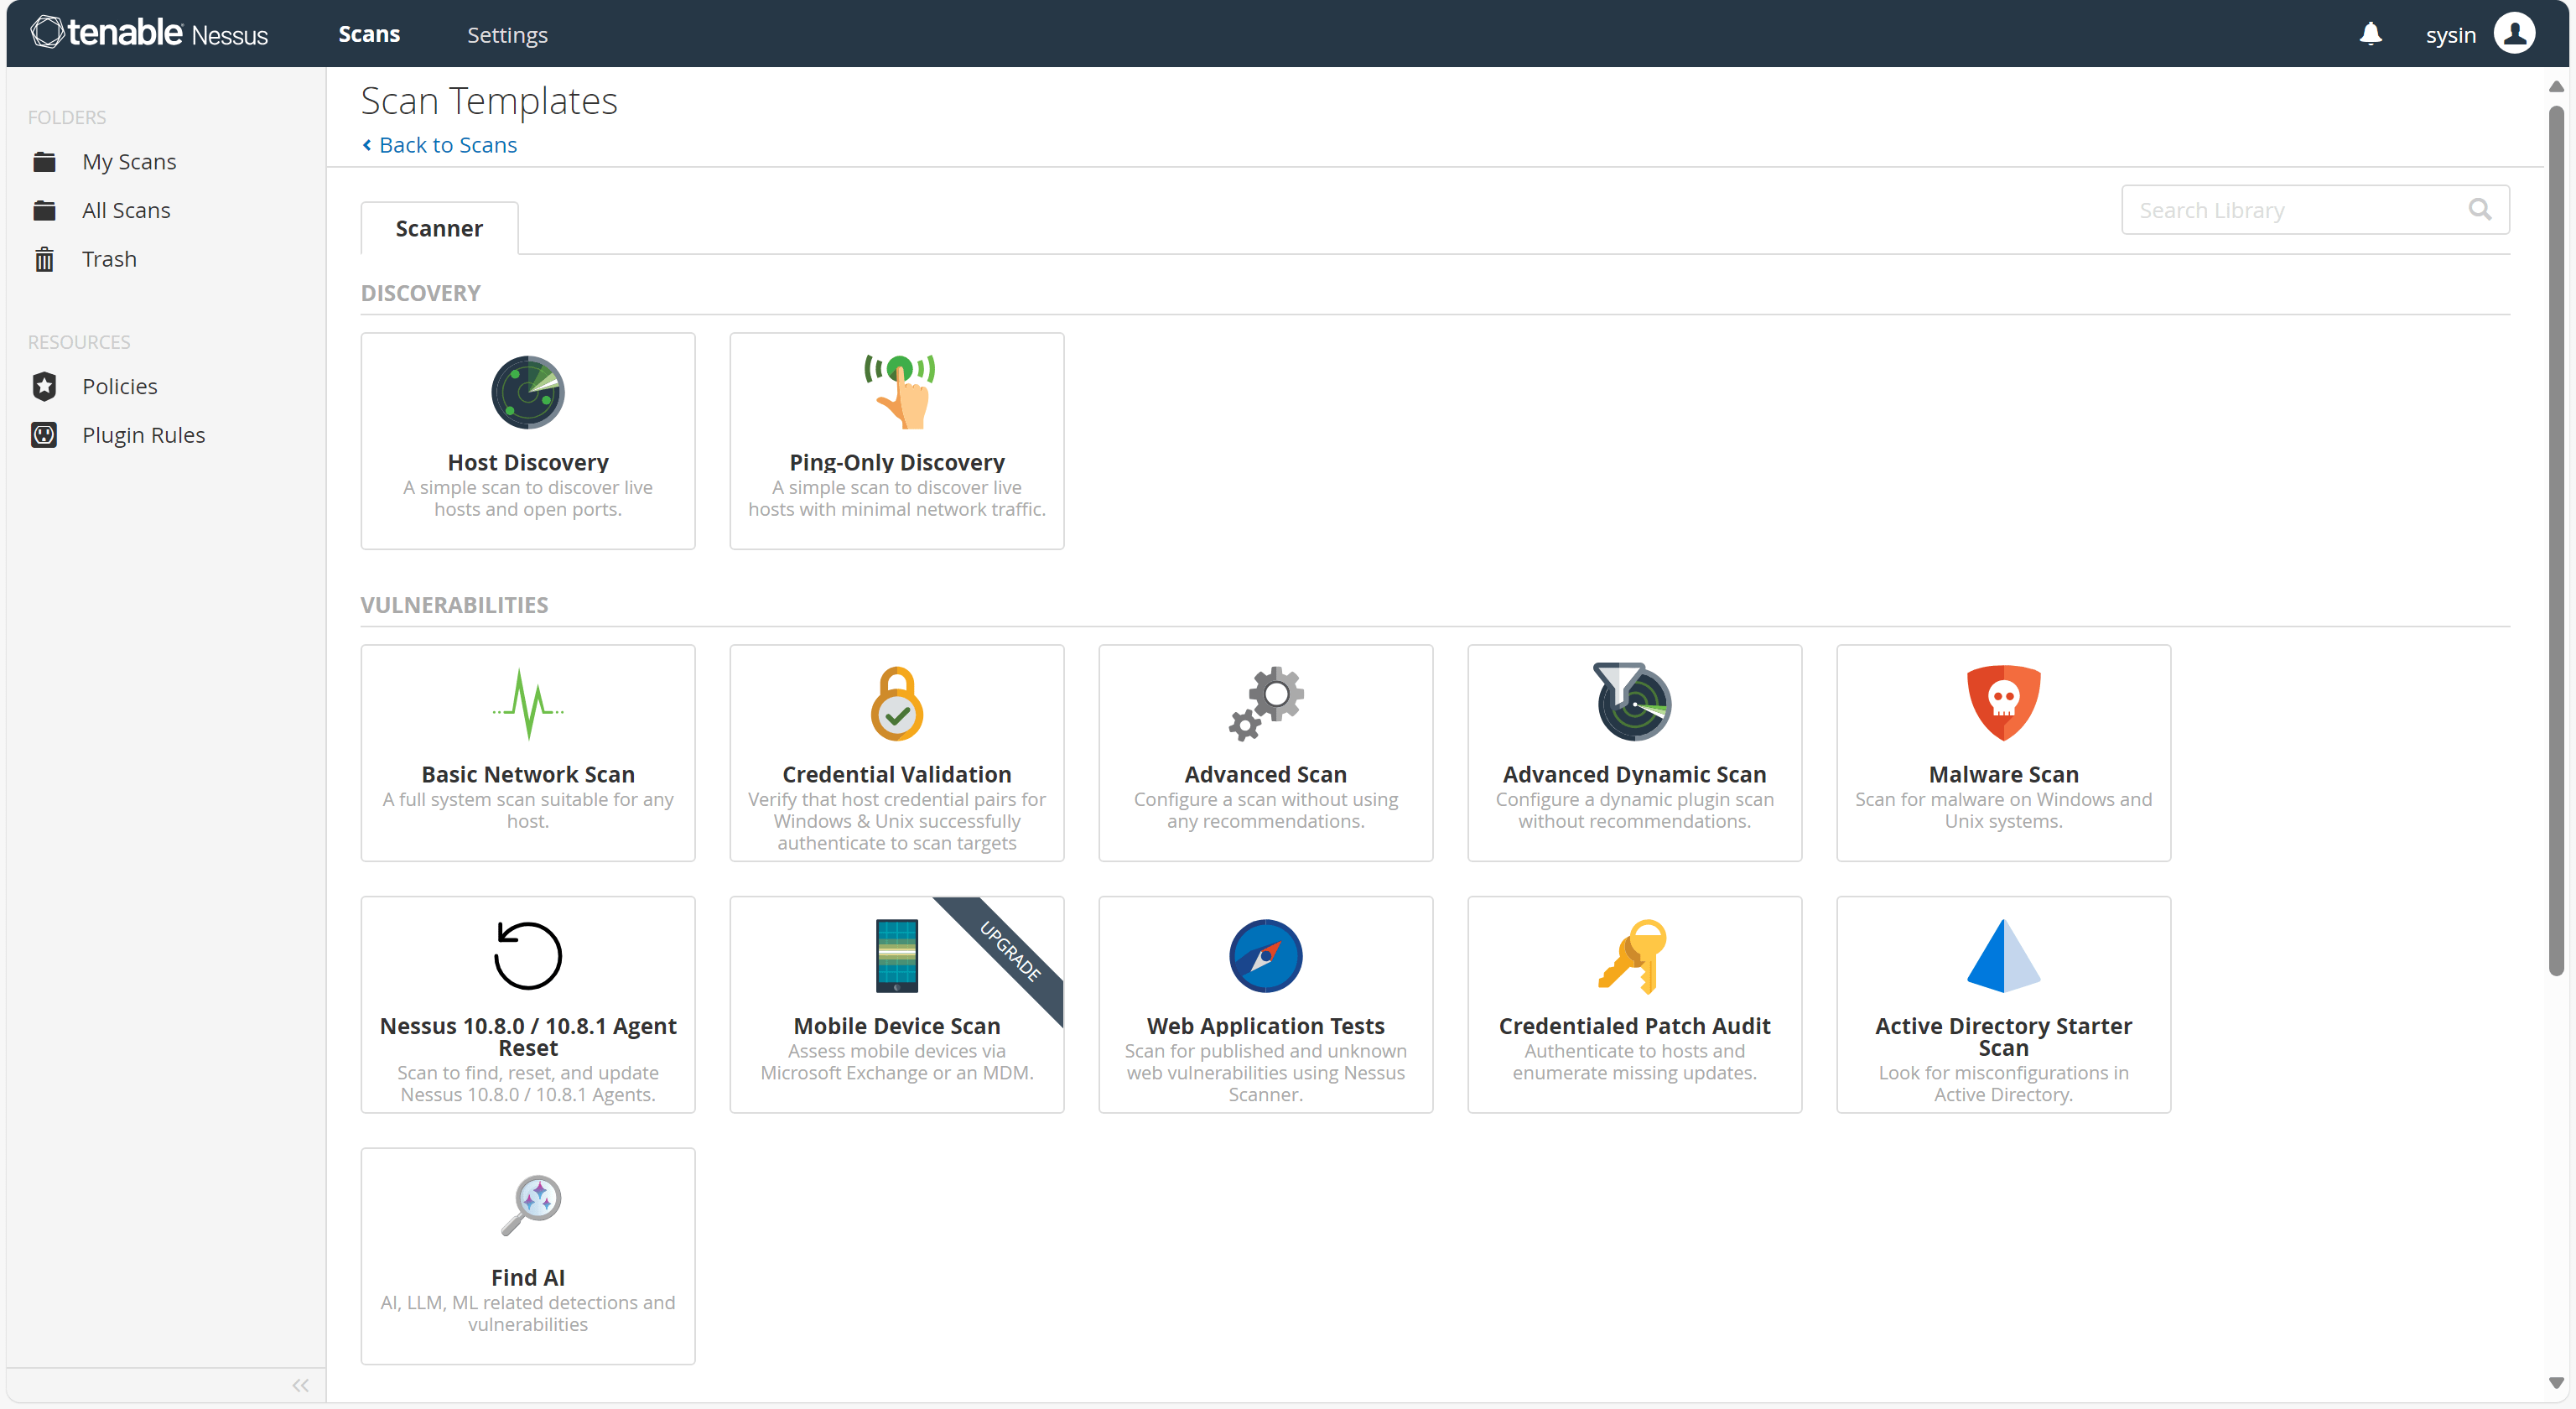Click the Credentialed Patch Audit keys icon

[1634, 955]
